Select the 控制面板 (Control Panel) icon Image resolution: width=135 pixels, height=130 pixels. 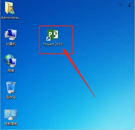(x=11, y=115)
